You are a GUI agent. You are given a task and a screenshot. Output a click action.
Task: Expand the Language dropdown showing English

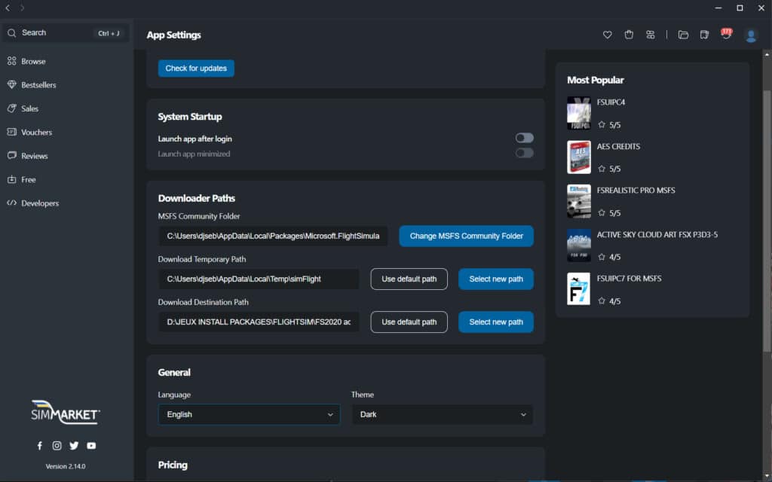point(249,414)
